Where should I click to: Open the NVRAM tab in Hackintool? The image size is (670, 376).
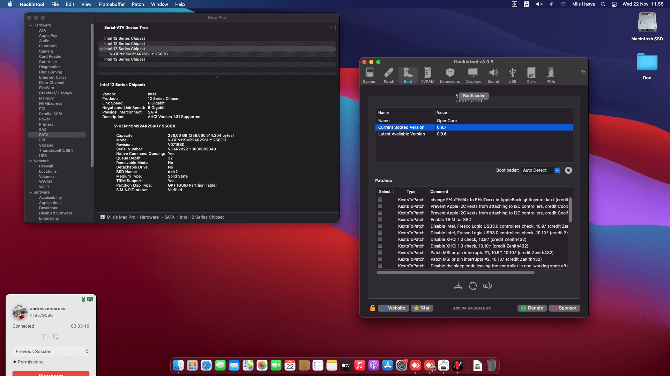coord(427,75)
